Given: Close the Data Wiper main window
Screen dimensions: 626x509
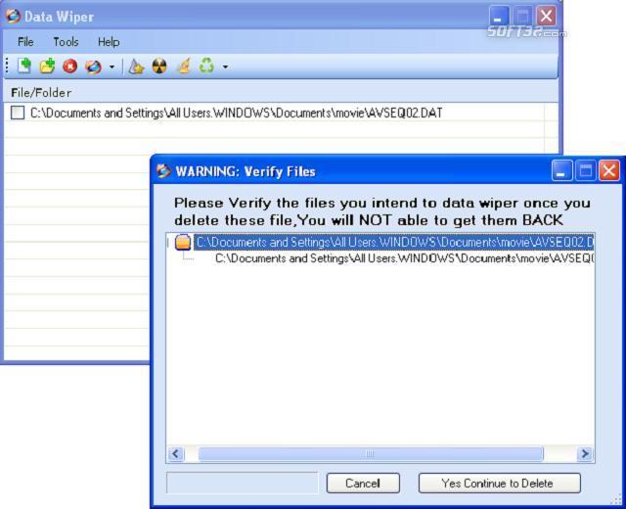Looking at the screenshot, I should pyautogui.click(x=546, y=17).
